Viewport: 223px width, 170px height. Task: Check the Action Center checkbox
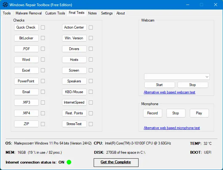coord(91,27)
